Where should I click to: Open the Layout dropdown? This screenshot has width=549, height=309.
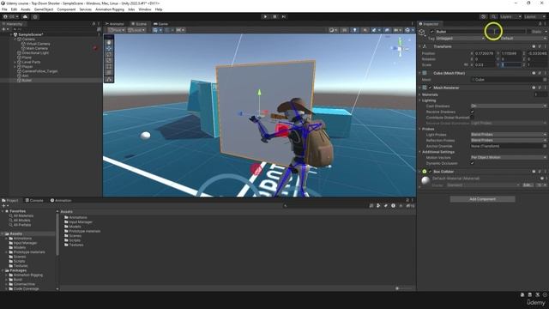coord(534,16)
